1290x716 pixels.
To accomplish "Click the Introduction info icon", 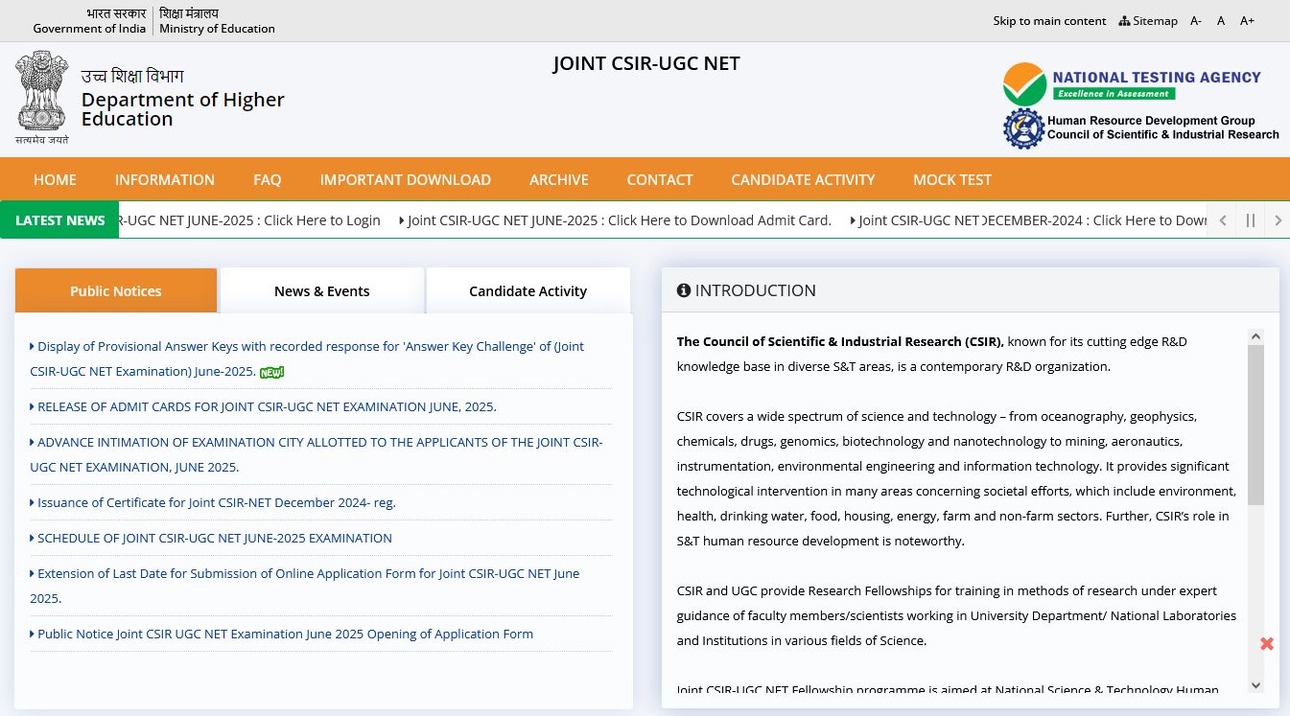I will point(684,290).
